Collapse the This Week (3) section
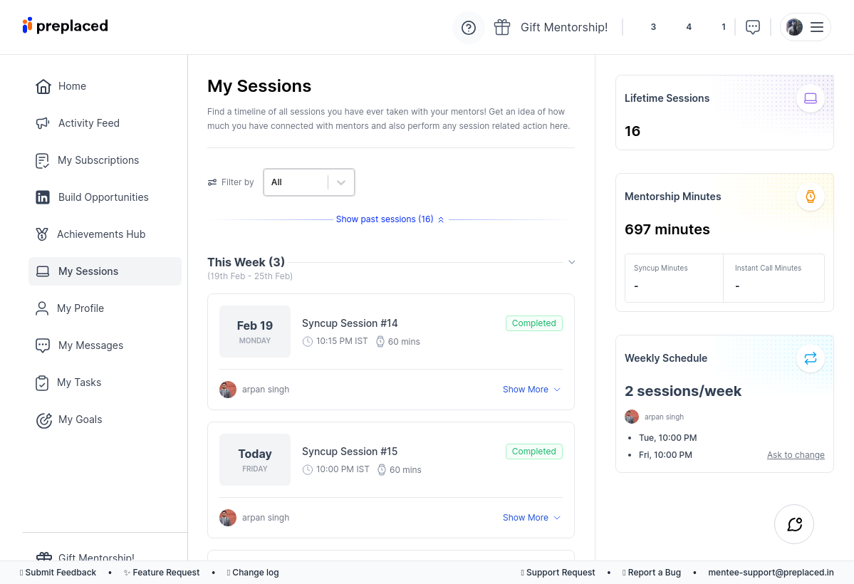Image resolution: width=854 pixels, height=584 pixels. pos(571,262)
